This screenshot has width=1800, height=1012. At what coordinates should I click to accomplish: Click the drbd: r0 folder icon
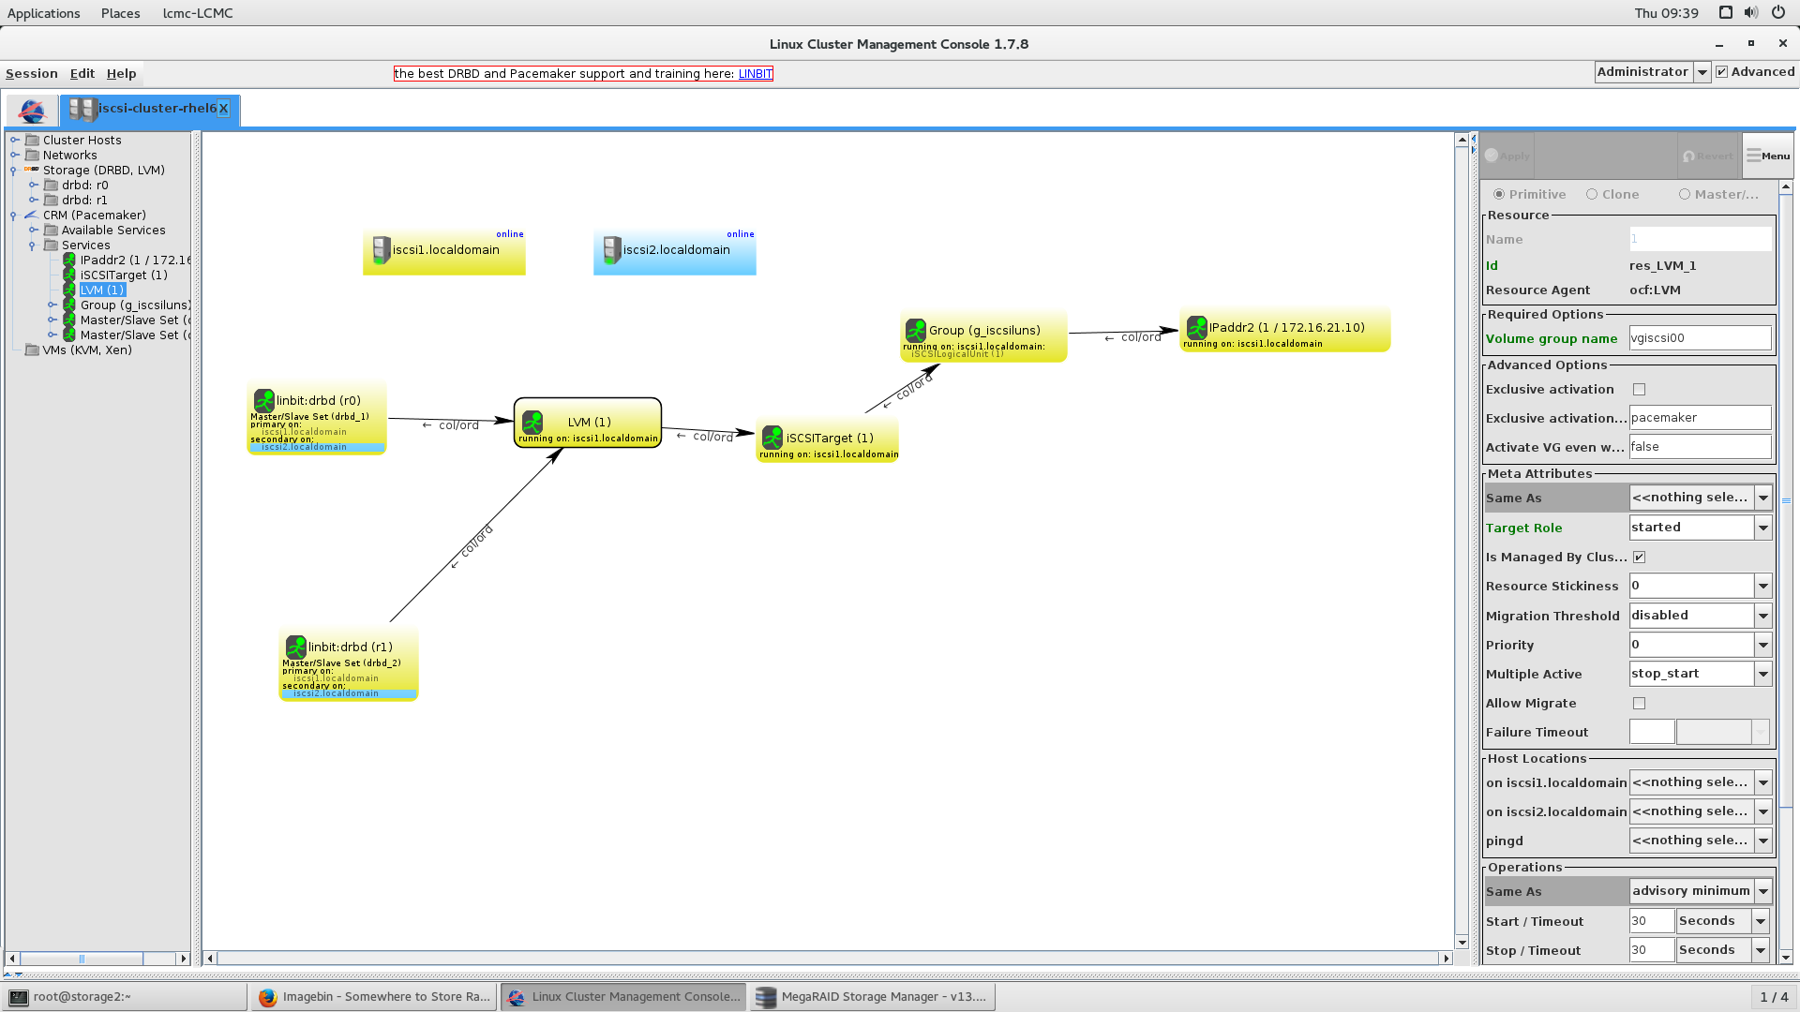click(x=52, y=185)
